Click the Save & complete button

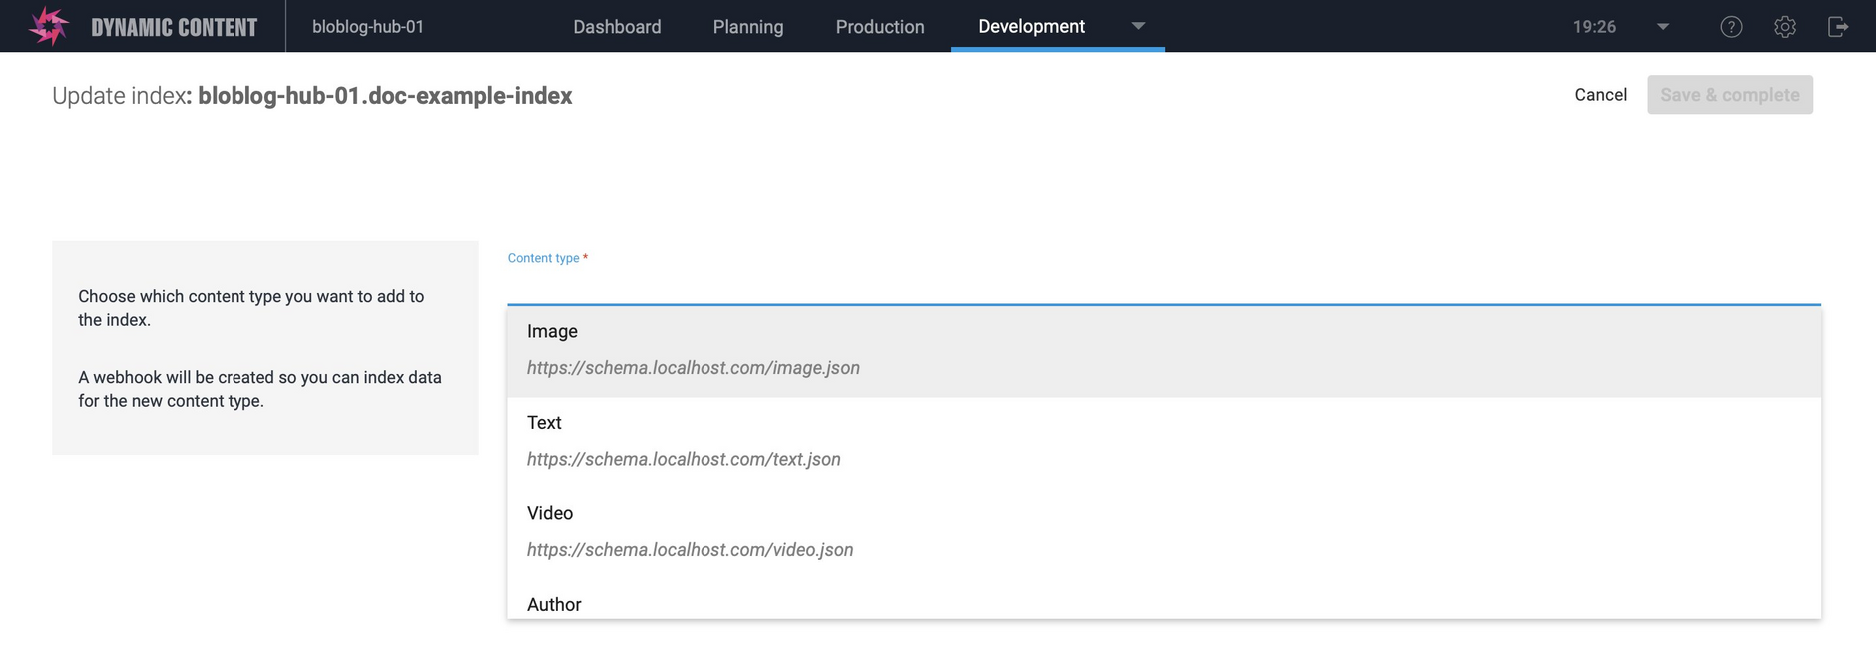(1729, 95)
